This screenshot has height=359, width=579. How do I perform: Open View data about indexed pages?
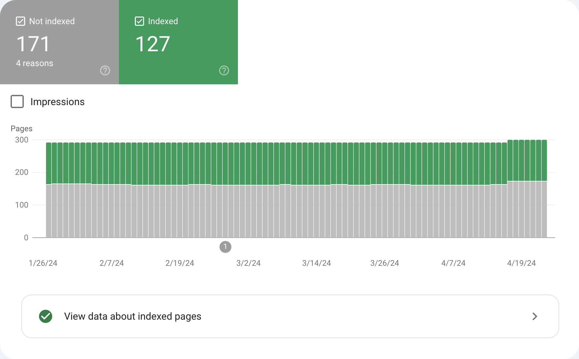(x=290, y=316)
